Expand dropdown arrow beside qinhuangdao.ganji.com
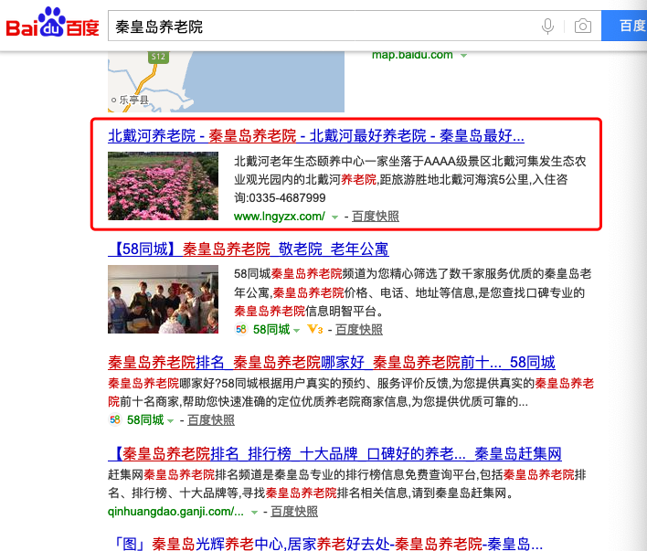Viewport: 647px width, 551px height. coord(255,513)
